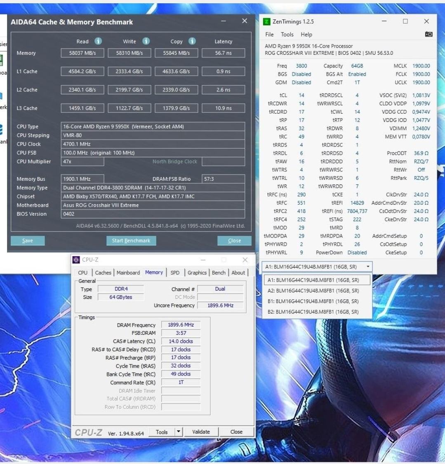Click the MCLK value 1900.00 in ZenTimings
Screen dimensions: 445x464
pyautogui.click(x=421, y=66)
